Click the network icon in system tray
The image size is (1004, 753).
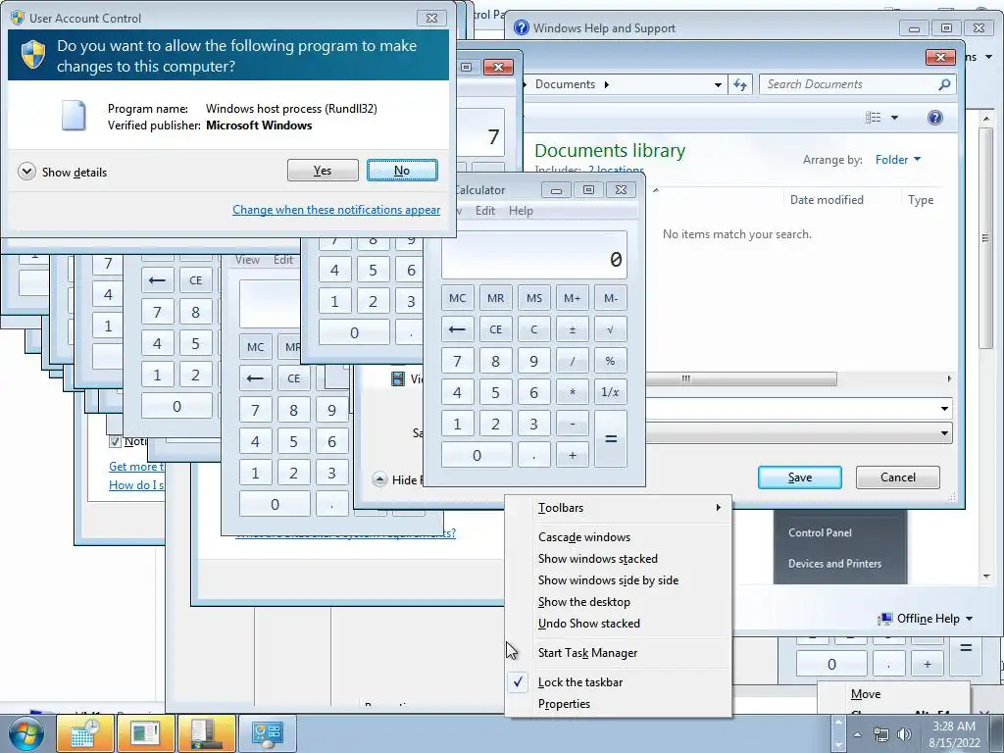click(x=881, y=734)
